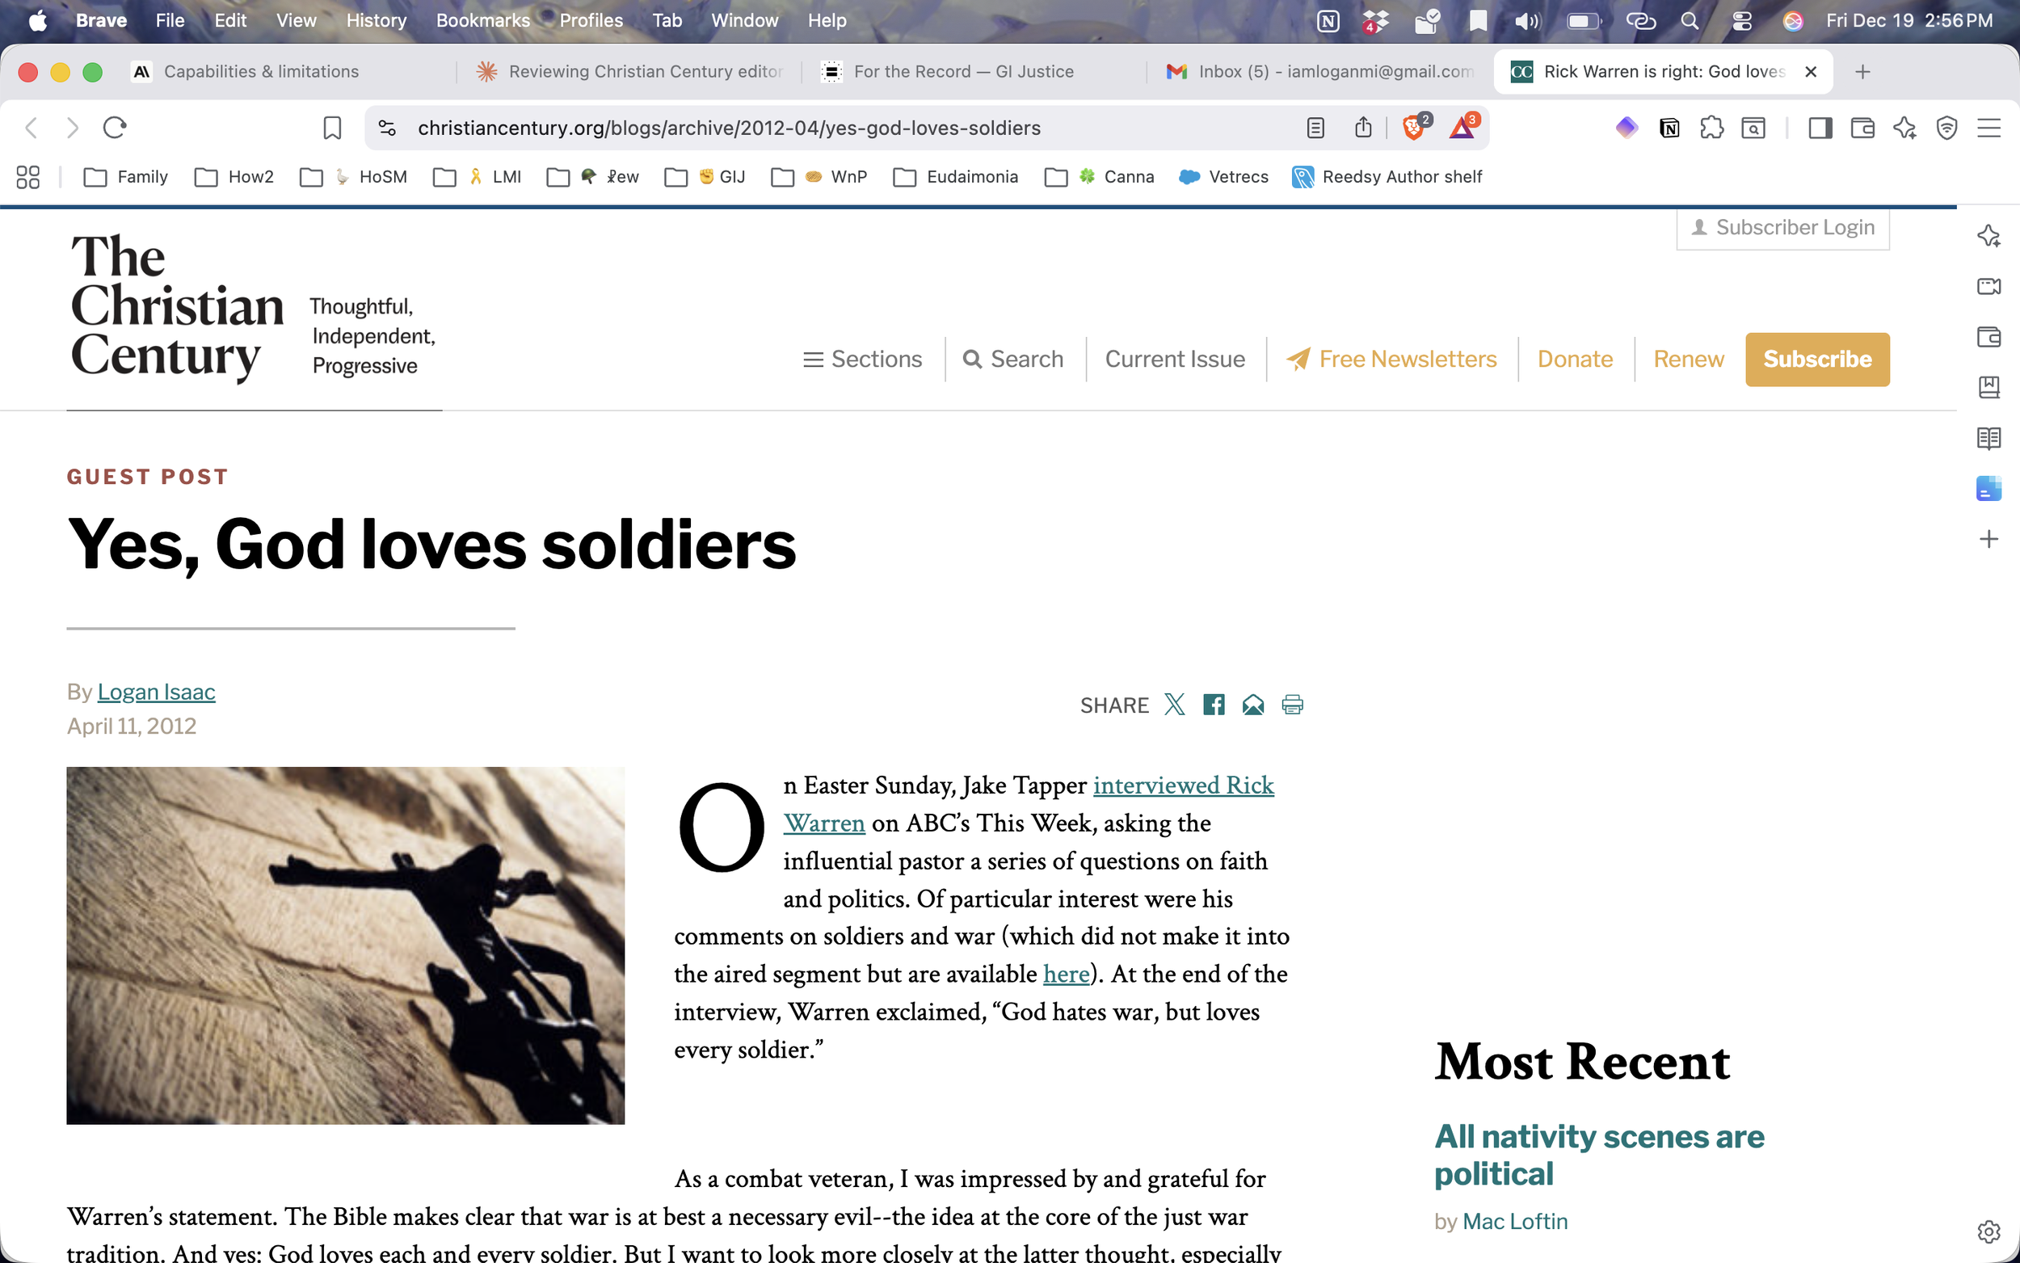Viewport: 2020px width, 1263px height.
Task: Share article on X icon
Action: [1174, 704]
